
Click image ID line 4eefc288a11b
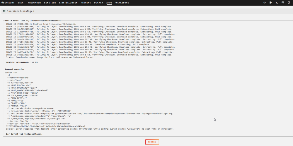coord(91,39)
